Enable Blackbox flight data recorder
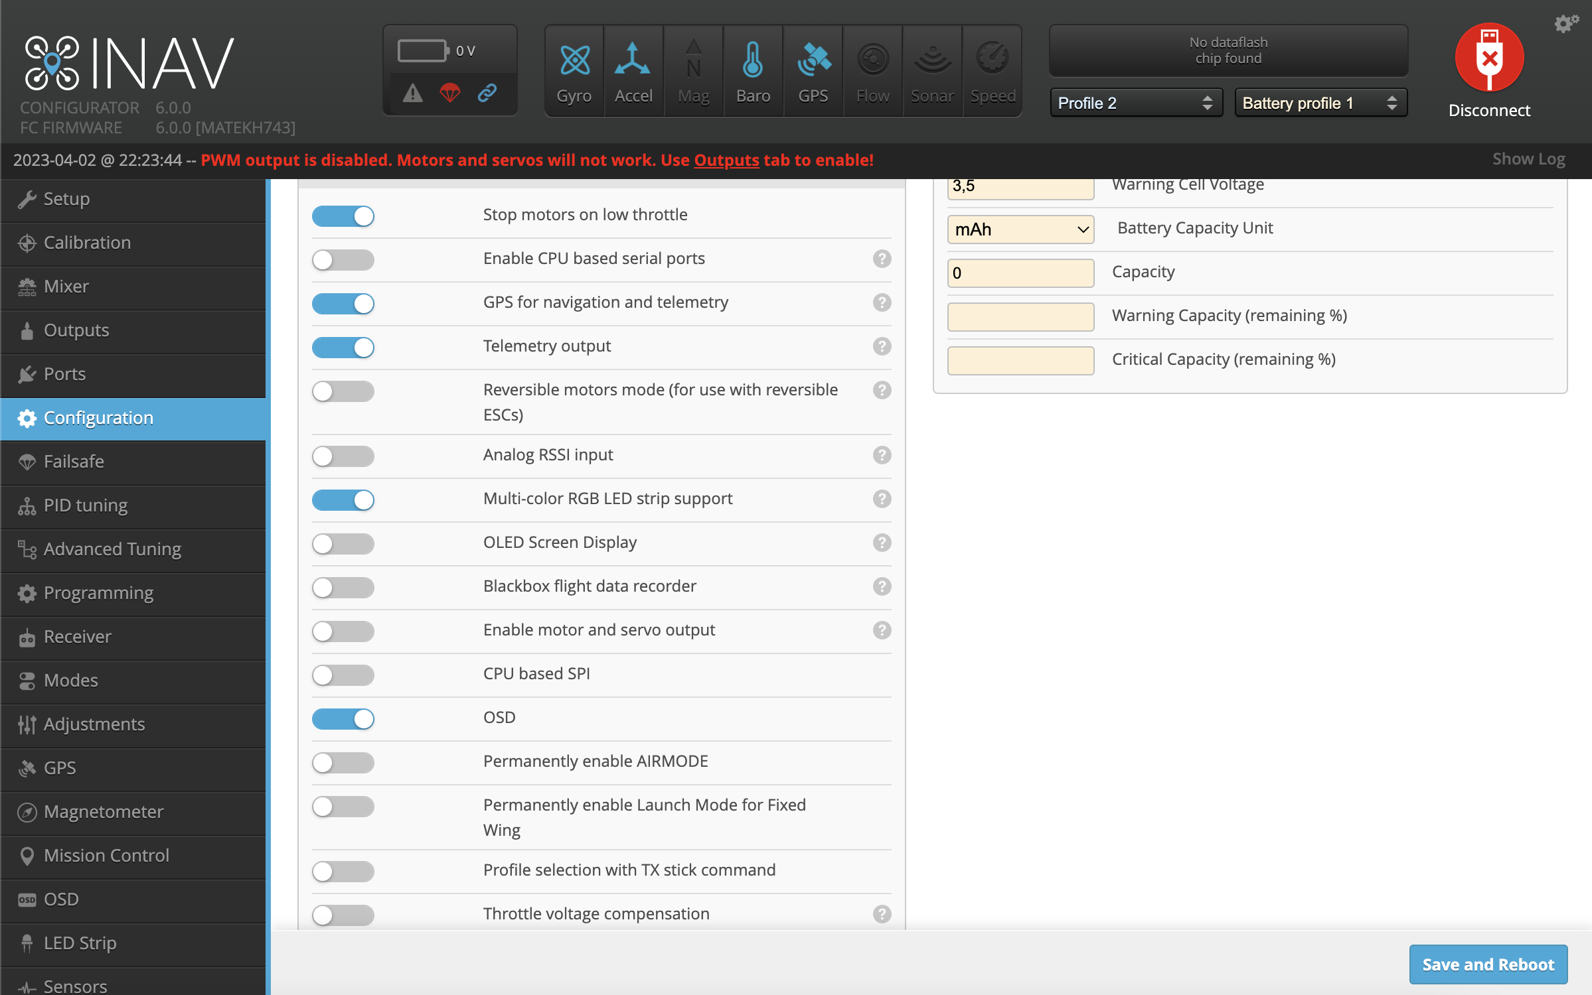1592x995 pixels. 343,588
